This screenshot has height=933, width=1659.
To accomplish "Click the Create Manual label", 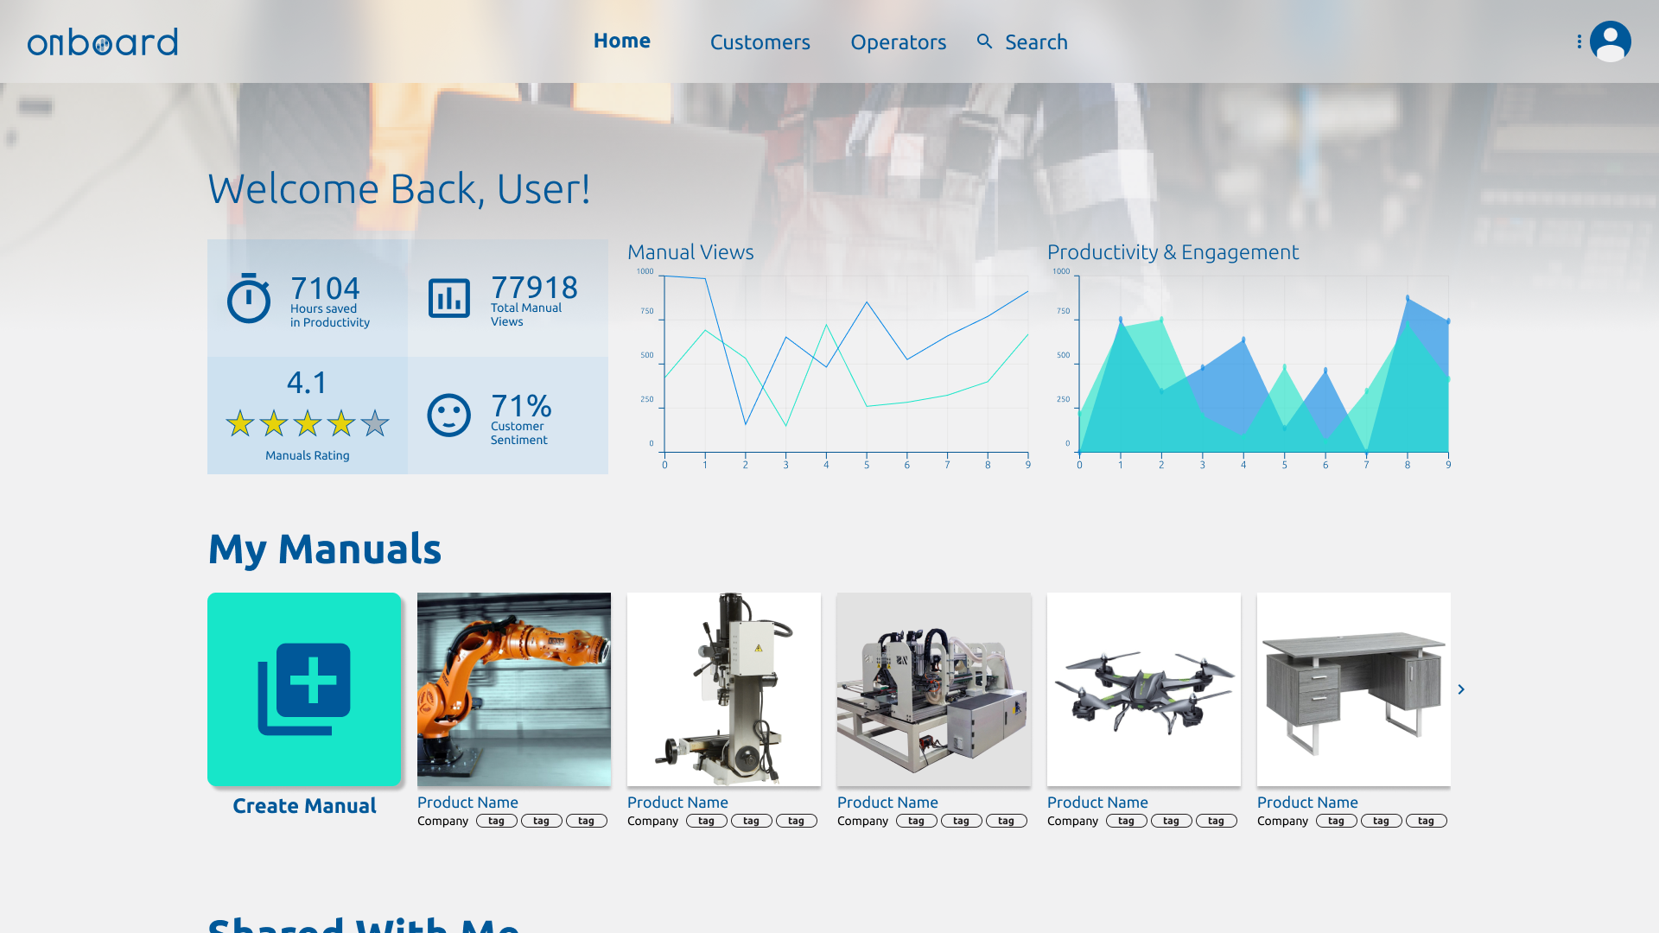I will tap(304, 806).
